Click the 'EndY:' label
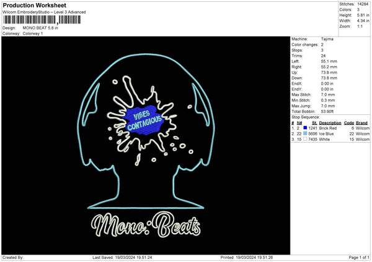The height and width of the screenshot is (262, 372). click(x=297, y=89)
